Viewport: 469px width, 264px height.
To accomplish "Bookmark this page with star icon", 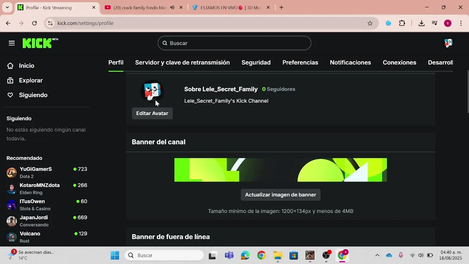I will pyautogui.click(x=370, y=23).
